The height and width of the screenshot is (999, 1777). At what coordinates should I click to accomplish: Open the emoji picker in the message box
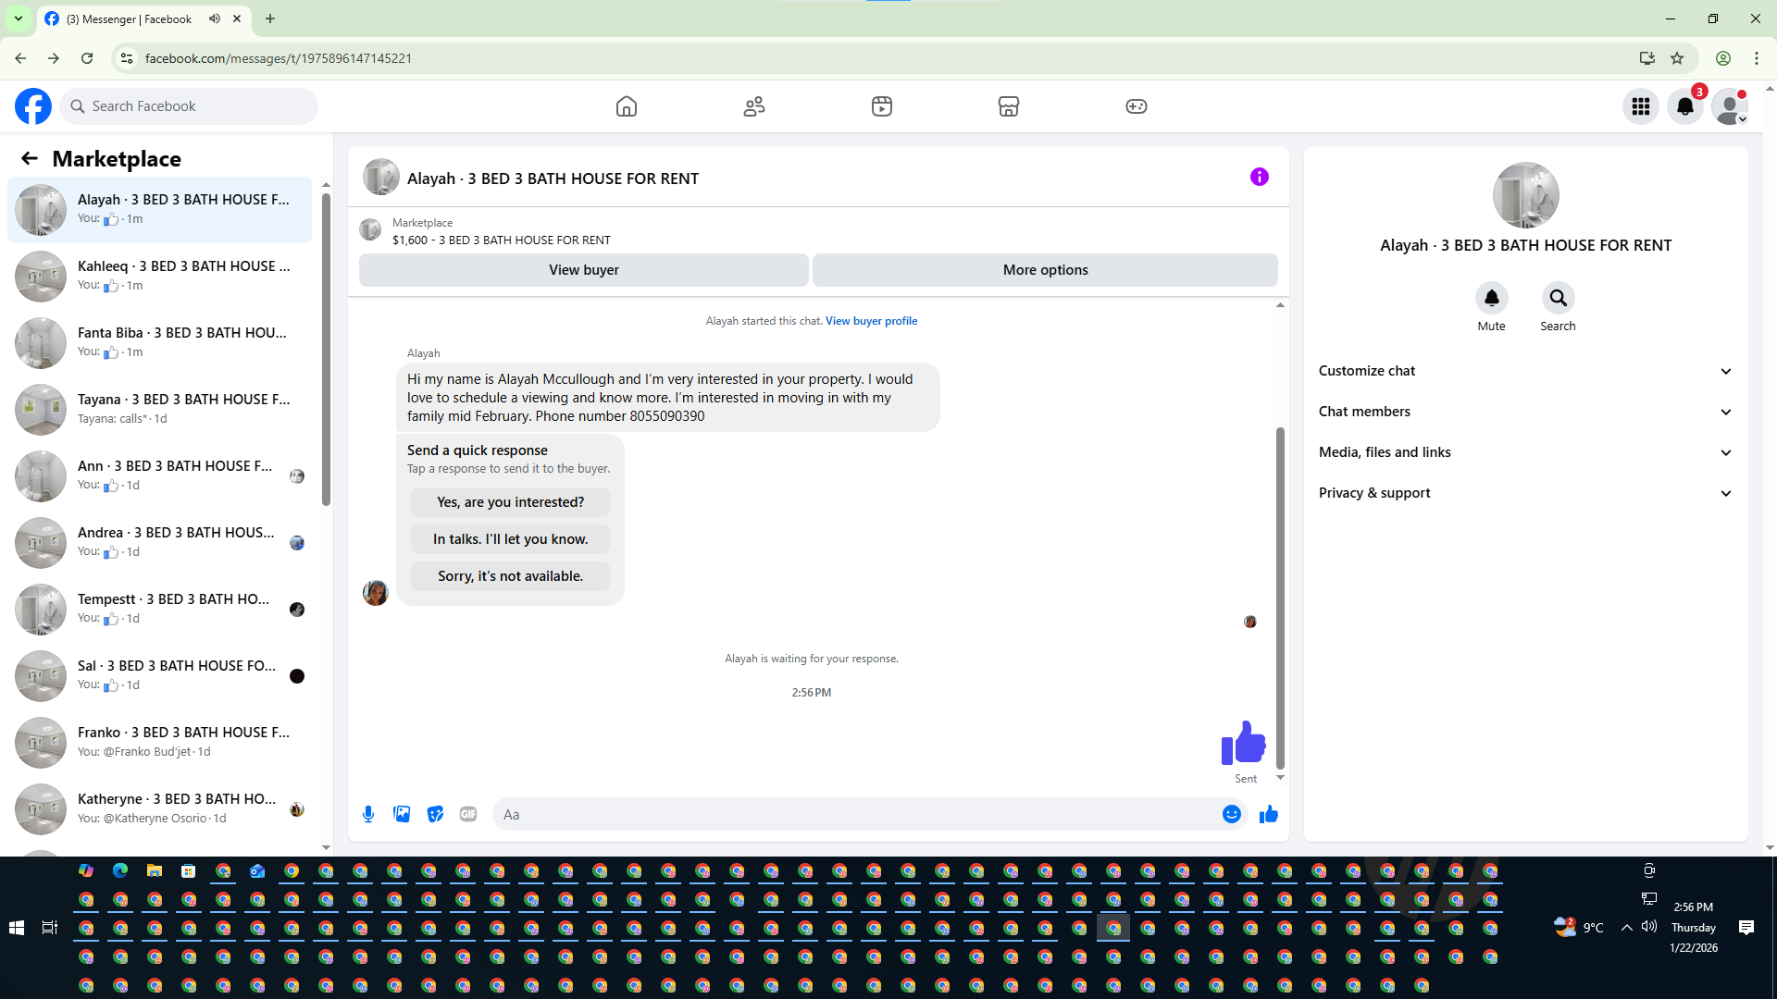[1232, 814]
